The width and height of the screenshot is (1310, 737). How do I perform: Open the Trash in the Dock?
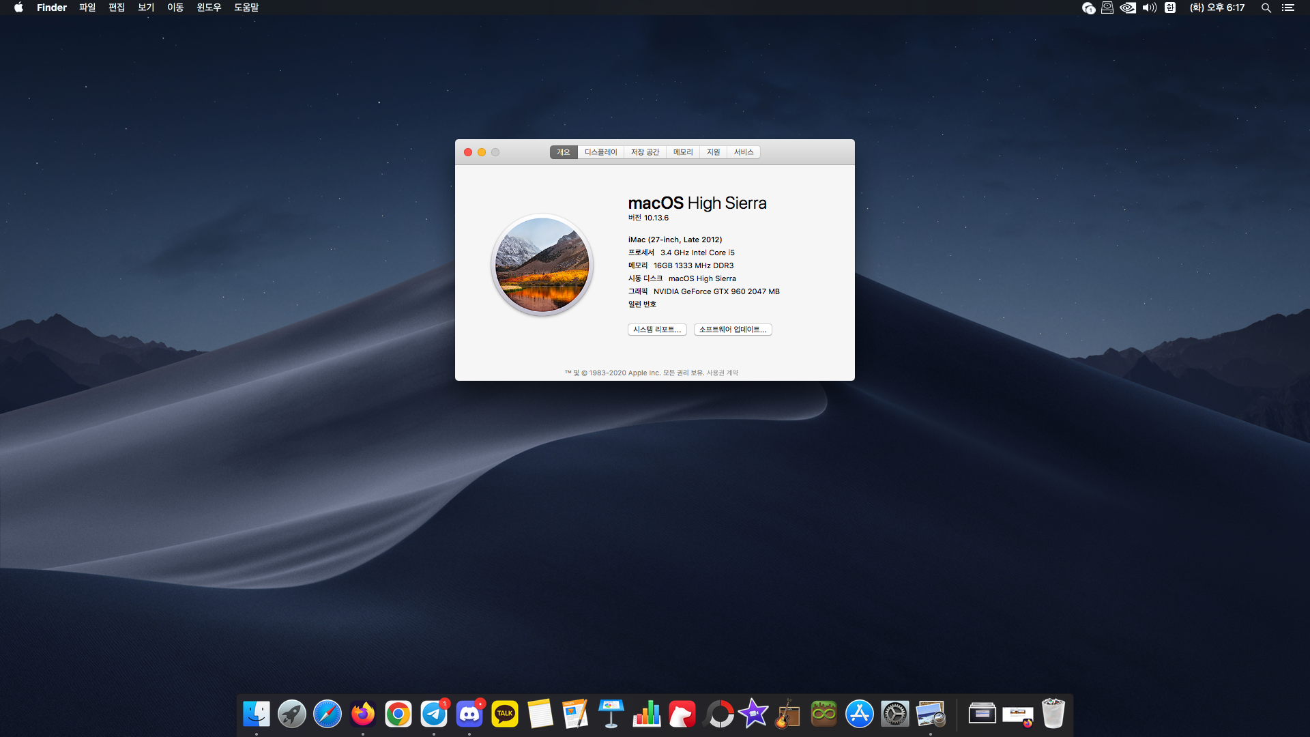[1053, 714]
